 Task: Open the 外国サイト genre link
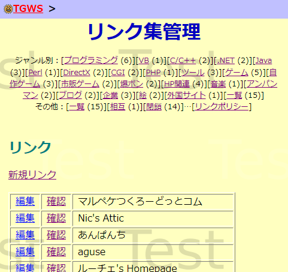pyautogui.click(x=186, y=95)
